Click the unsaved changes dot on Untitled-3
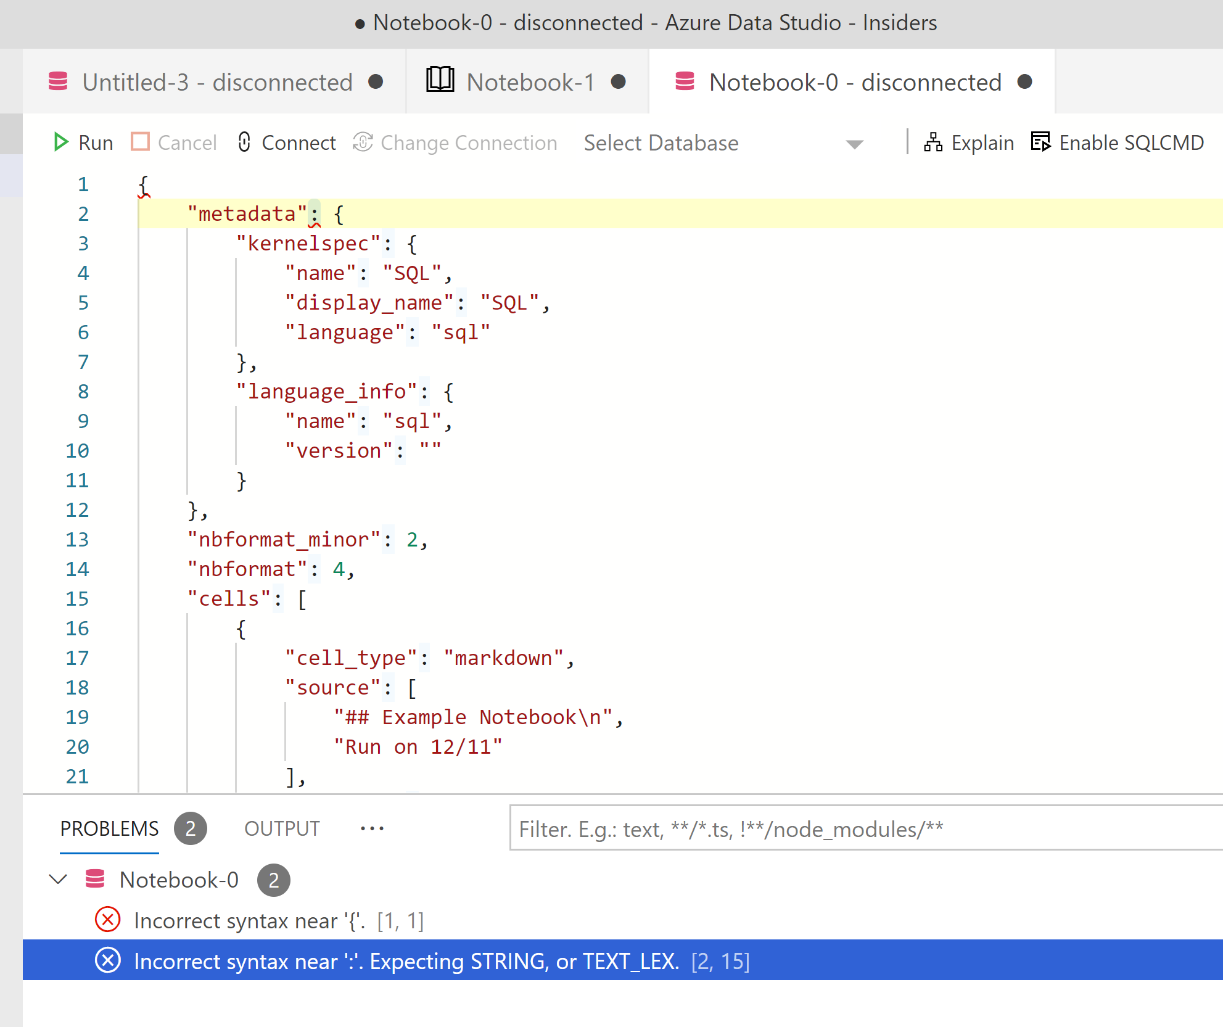Viewport: 1223px width, 1027px height. click(x=377, y=81)
